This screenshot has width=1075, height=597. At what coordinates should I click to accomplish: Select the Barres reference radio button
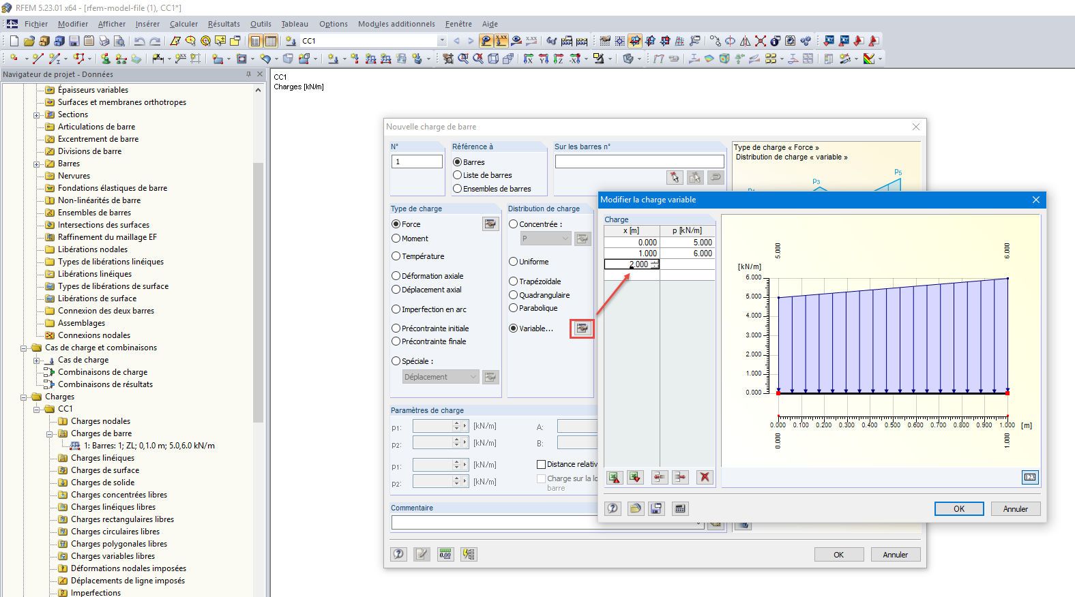click(458, 162)
